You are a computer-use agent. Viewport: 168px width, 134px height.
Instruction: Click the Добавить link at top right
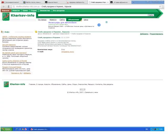click(x=144, y=34)
